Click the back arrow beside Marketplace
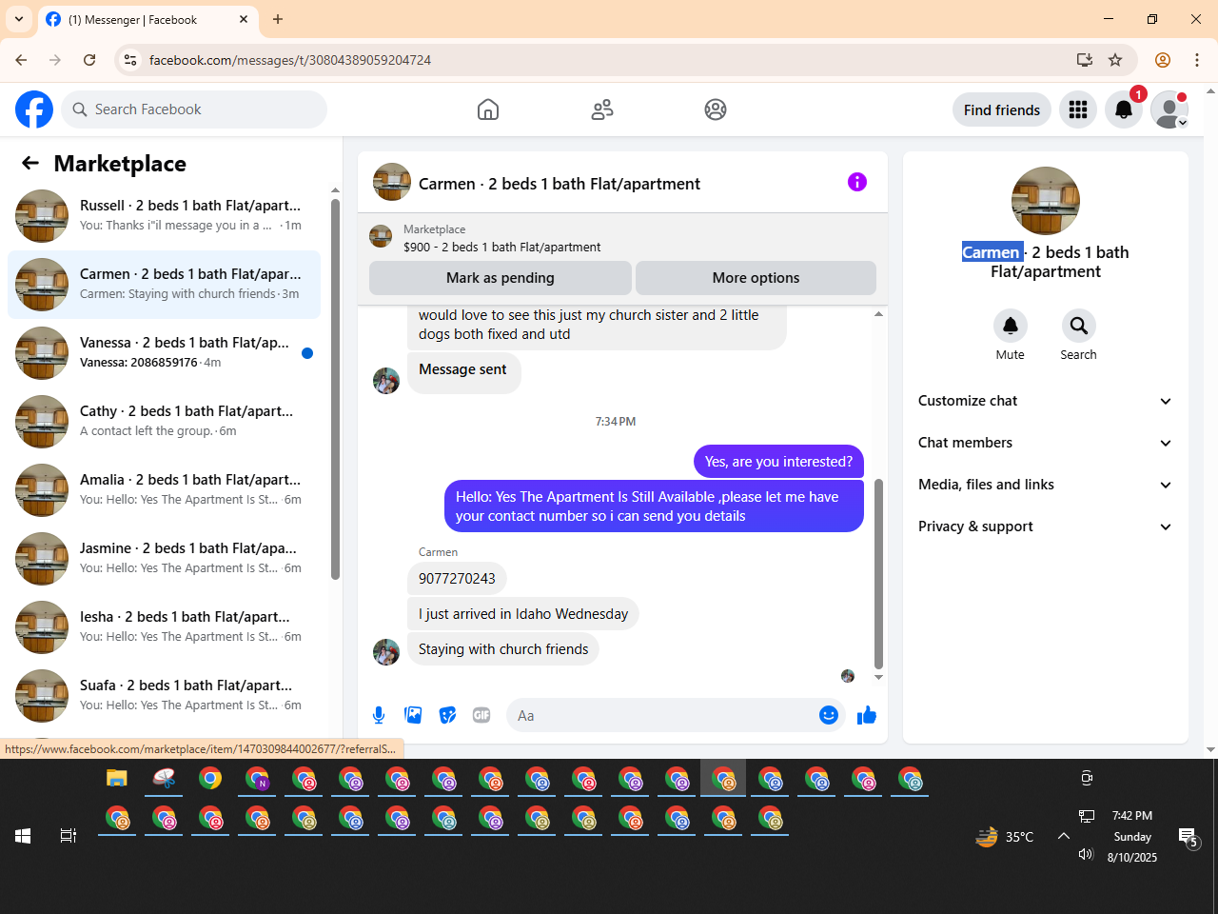The width and height of the screenshot is (1218, 914). pos(30,163)
